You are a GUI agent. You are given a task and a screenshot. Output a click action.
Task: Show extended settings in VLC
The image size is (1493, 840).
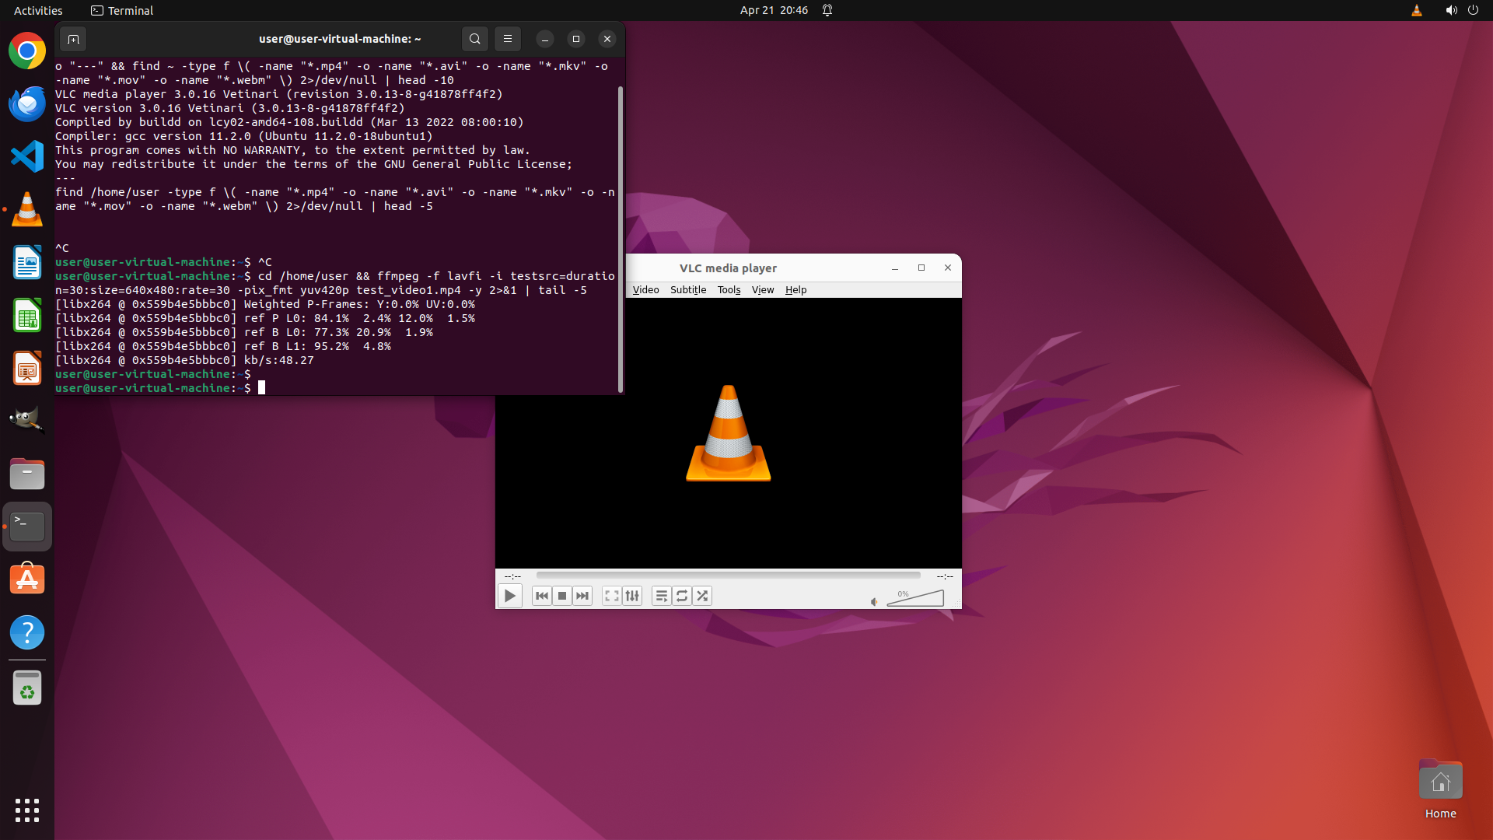632,596
